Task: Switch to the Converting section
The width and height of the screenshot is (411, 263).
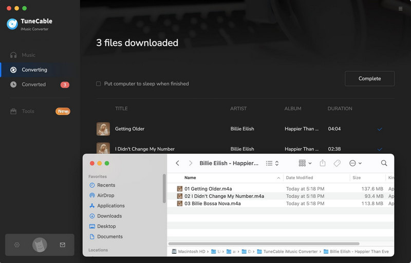Action: click(x=34, y=70)
